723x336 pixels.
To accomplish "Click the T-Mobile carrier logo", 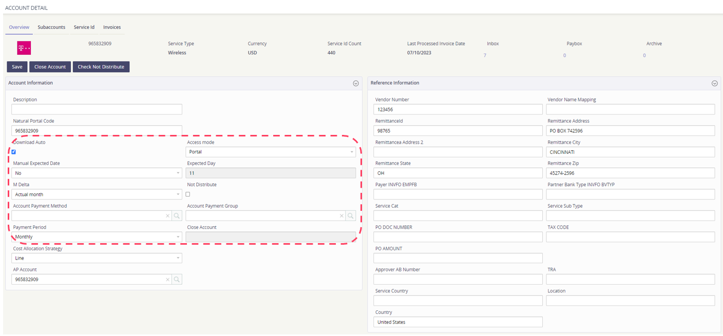I will (24, 48).
